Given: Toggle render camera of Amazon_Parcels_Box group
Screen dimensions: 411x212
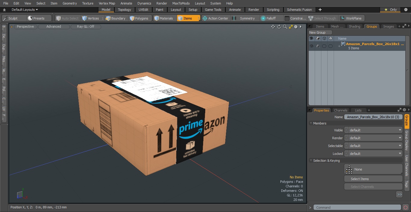Looking at the screenshot, I should click(318, 46).
